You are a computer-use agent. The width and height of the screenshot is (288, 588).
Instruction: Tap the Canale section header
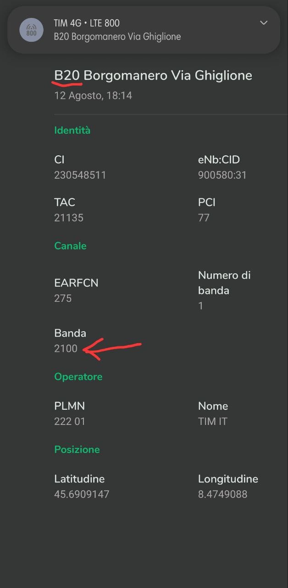[70, 246]
